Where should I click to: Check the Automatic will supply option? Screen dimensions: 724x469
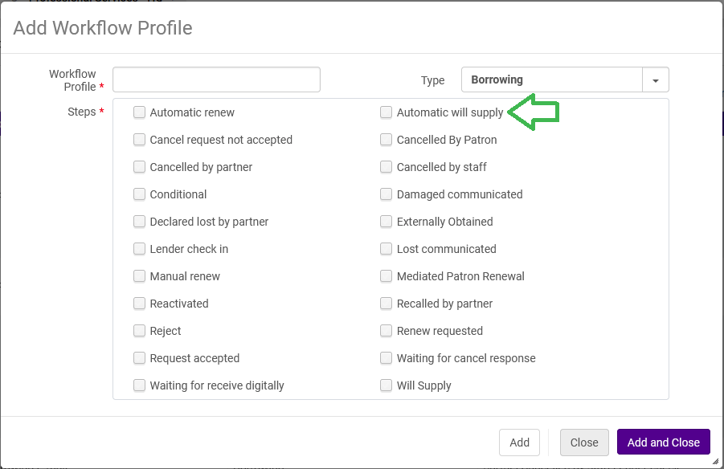coord(387,112)
